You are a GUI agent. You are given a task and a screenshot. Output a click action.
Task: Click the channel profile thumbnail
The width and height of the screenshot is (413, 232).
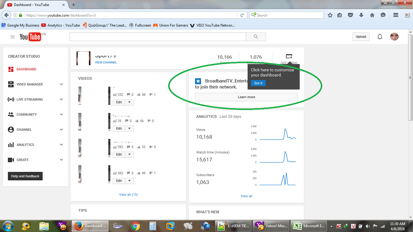pos(83,58)
